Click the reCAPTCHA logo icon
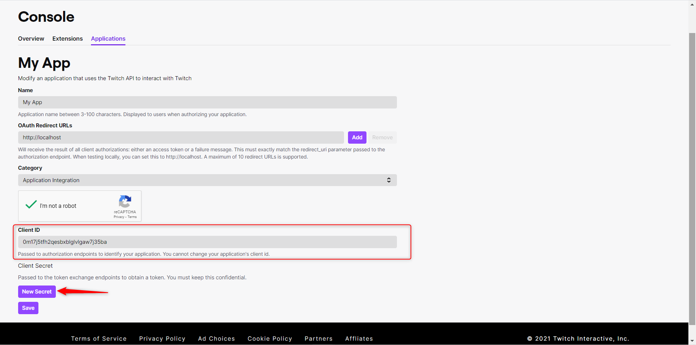This screenshot has height=345, width=696. (125, 202)
